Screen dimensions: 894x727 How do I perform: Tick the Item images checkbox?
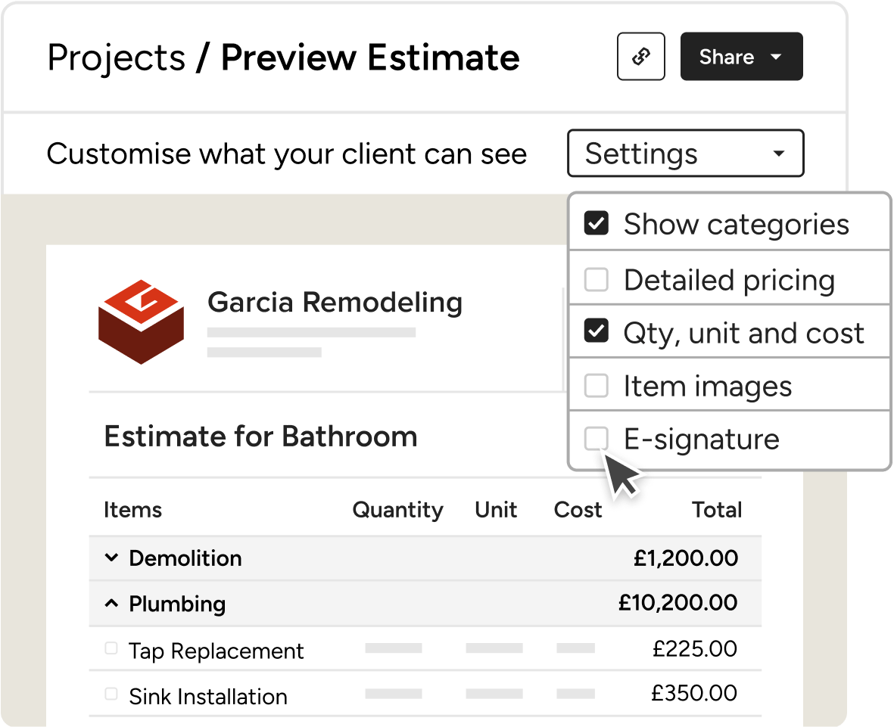coord(597,386)
